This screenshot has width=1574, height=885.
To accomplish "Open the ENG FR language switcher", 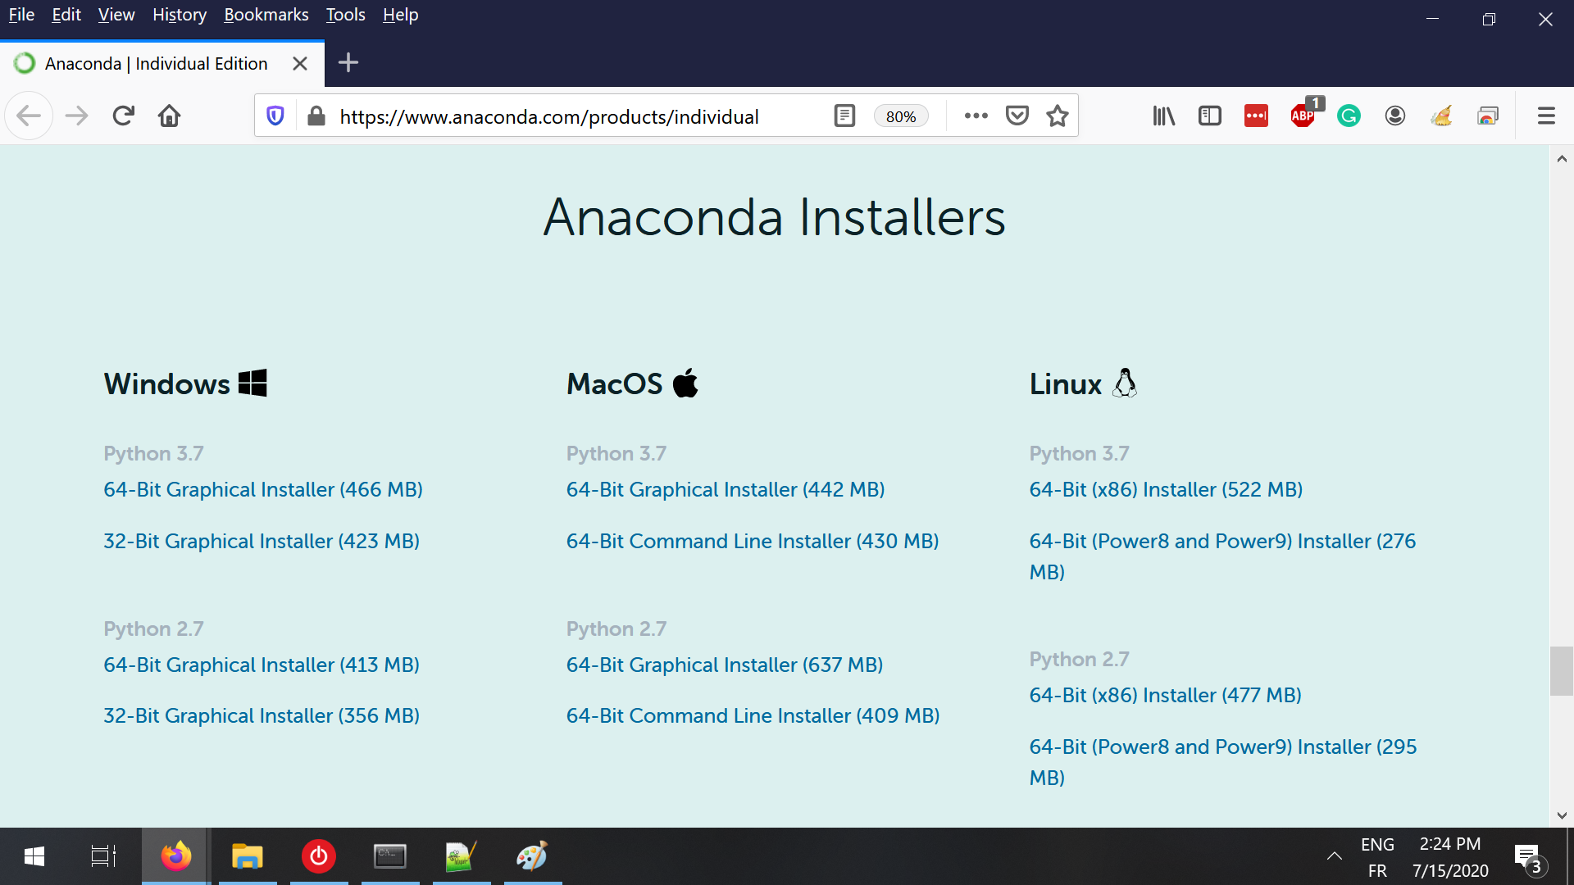I will pyautogui.click(x=1377, y=857).
